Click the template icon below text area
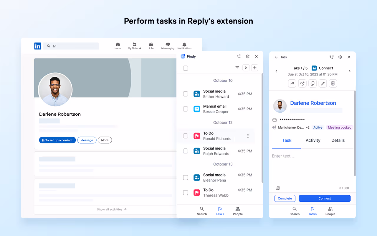The height and width of the screenshot is (236, 377). click(278, 188)
